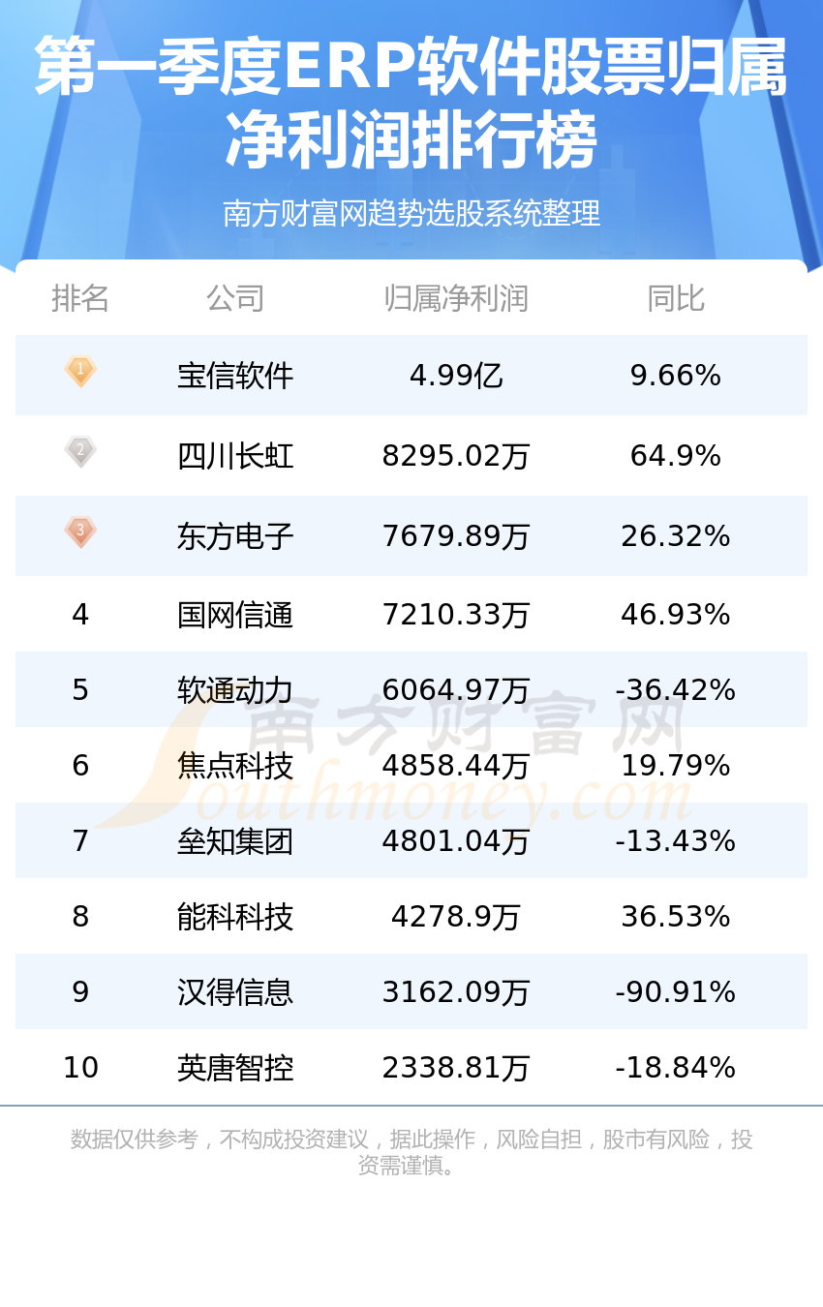Select 东方电子 in the ranking list

[235, 536]
